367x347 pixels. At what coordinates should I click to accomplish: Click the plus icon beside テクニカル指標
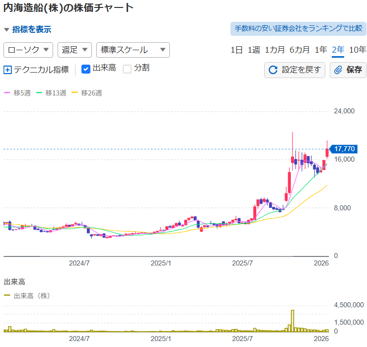point(7,70)
